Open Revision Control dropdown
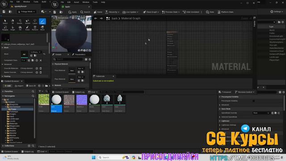Viewport: 286px width, 161px height. 245,92
